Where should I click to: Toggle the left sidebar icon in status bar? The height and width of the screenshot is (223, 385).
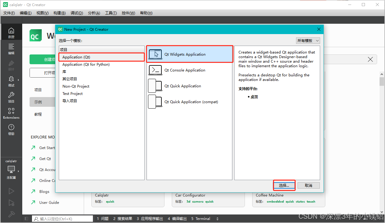pyautogui.click(x=26, y=219)
